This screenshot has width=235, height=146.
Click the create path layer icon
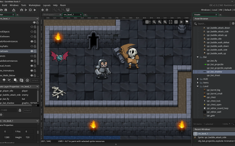(x=10, y=80)
